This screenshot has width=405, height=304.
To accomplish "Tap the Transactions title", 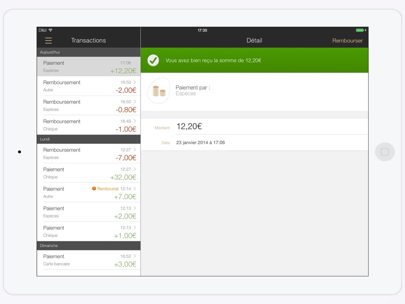I will [88, 40].
